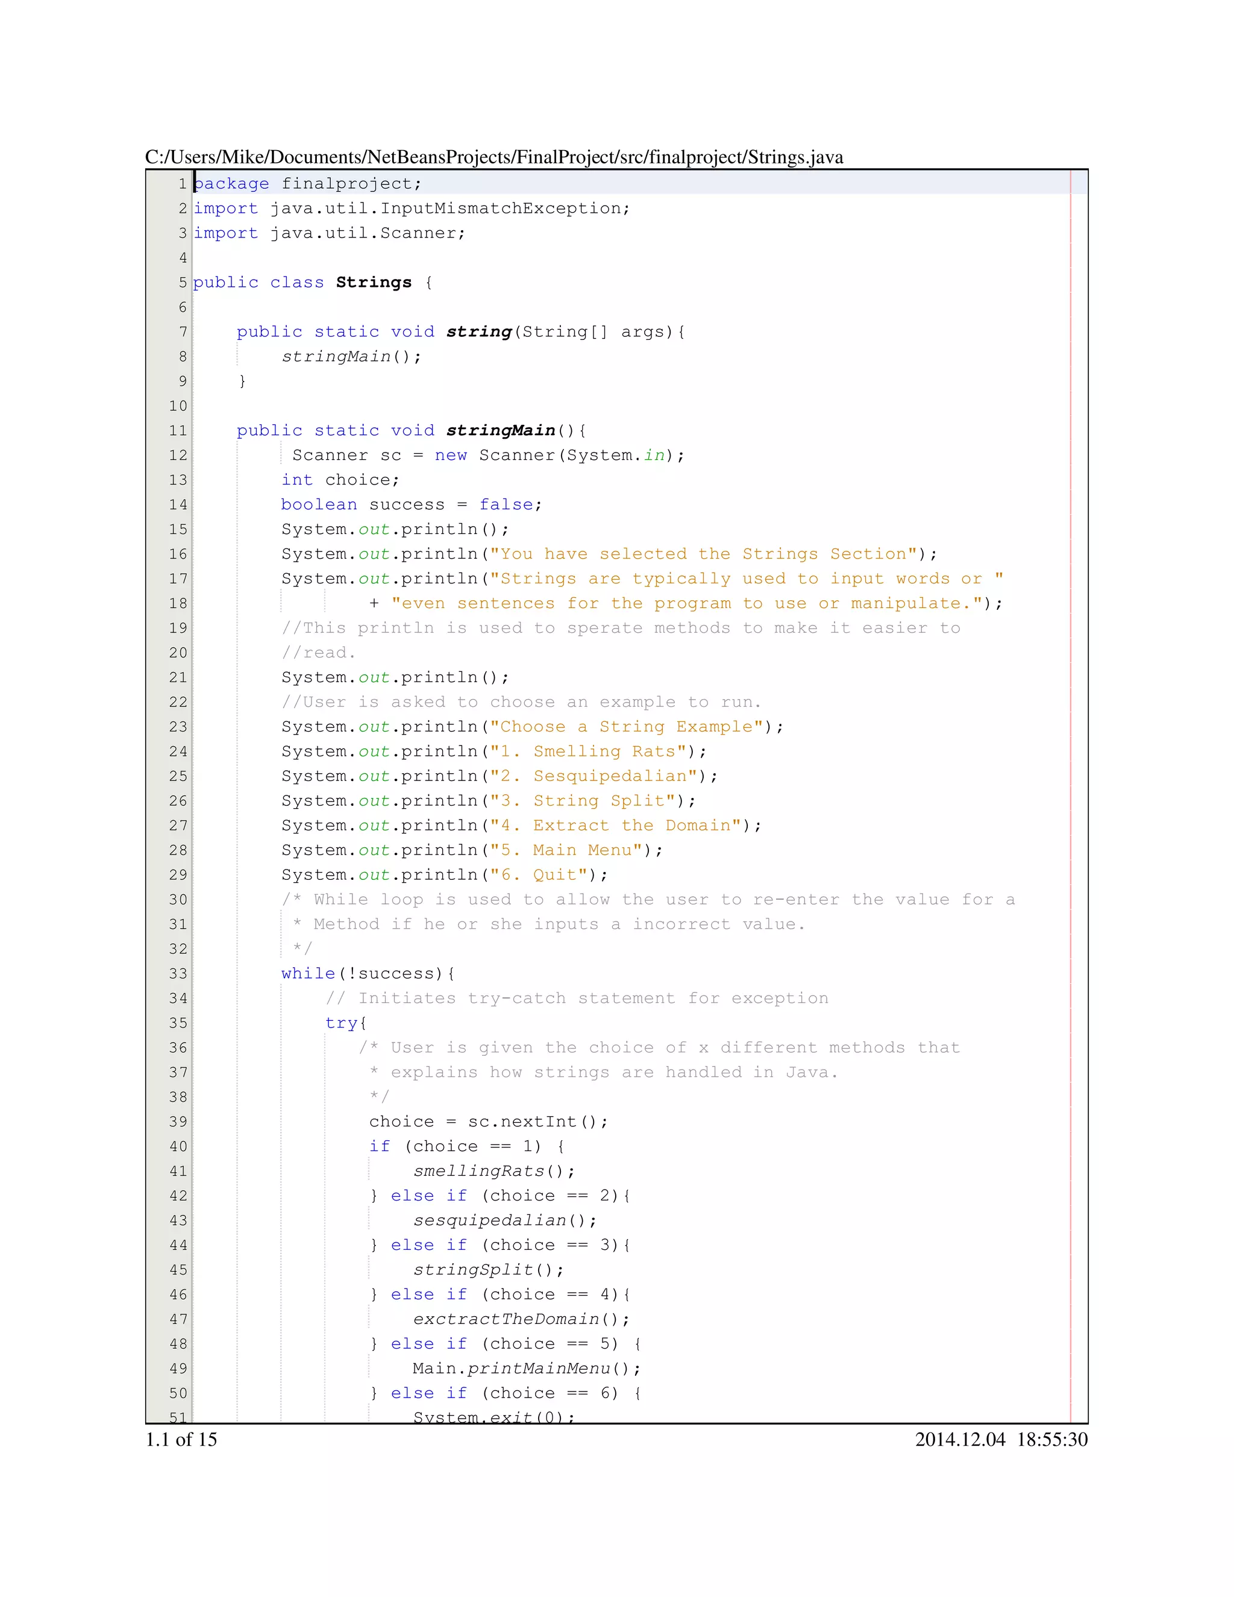Screen dimensions: 1234x1597
Task: Click the 'package' keyword on line 1
Action: [x=232, y=184]
